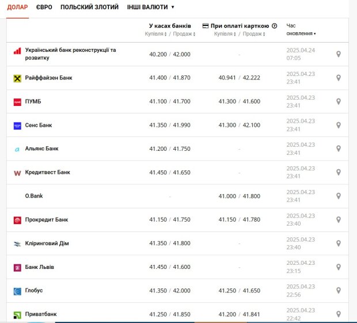Sort by Час оновлення column

coord(301,29)
